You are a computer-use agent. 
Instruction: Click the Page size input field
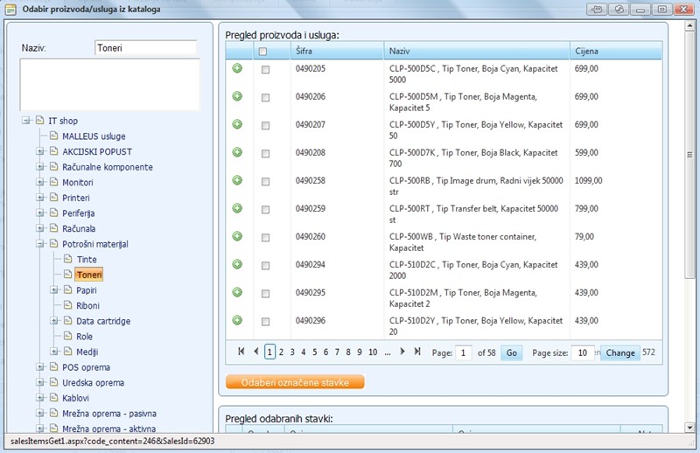583,352
